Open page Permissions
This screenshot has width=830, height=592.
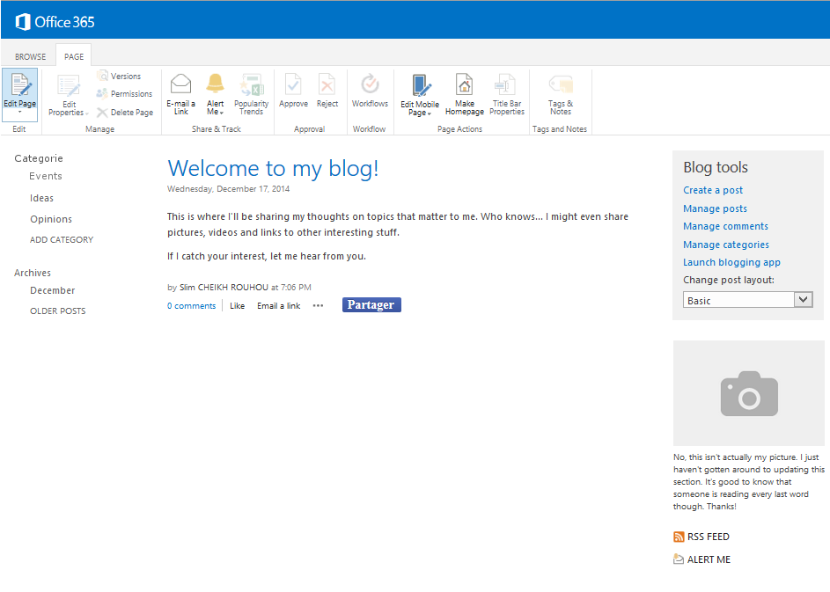(x=124, y=93)
